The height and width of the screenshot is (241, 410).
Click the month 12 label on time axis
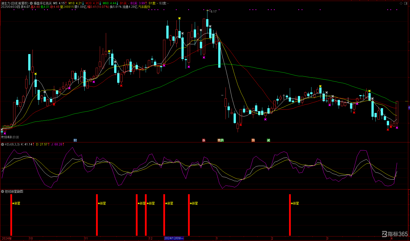(x=151, y=238)
